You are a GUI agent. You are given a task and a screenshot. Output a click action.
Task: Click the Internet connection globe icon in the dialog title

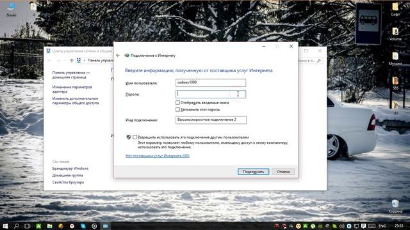tap(127, 56)
